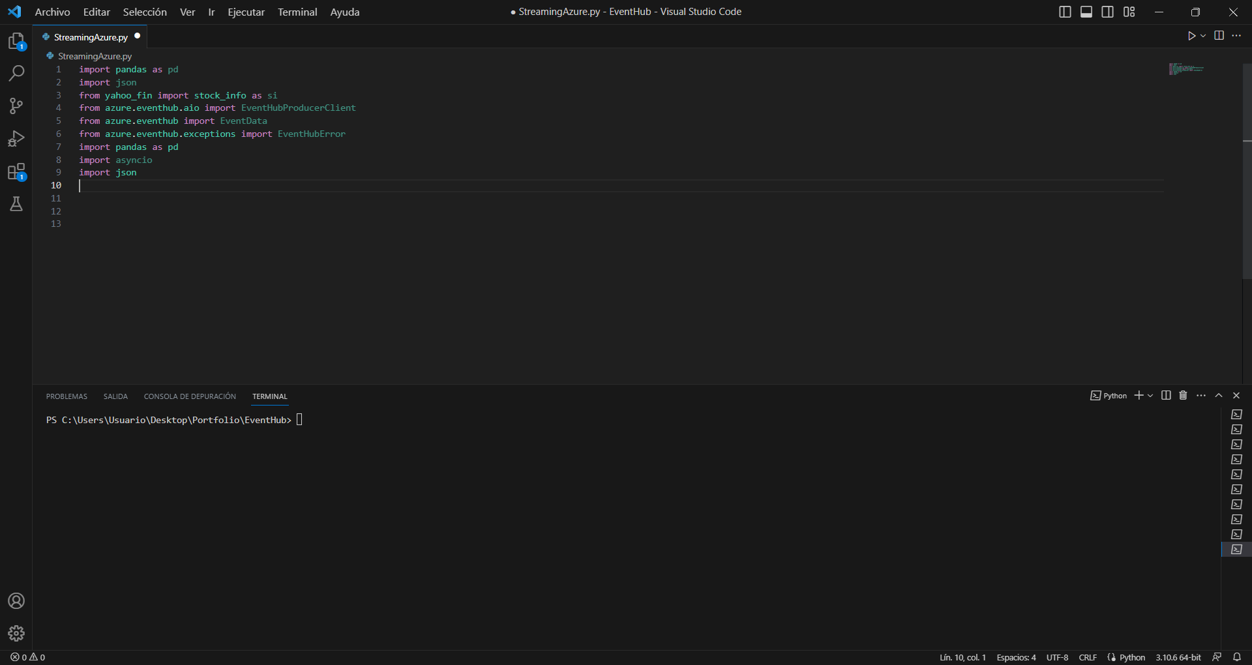The height and width of the screenshot is (665, 1252).
Task: Expand the run button dropdown arrow
Action: click(1203, 36)
